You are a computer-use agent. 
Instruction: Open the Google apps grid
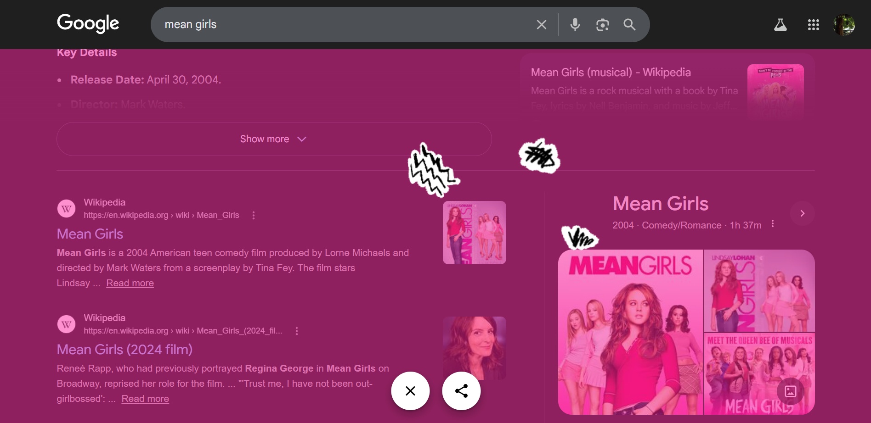(x=814, y=25)
